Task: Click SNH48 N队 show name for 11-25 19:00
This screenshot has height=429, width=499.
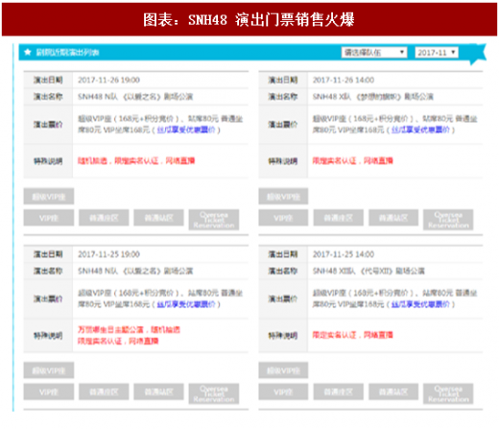Action: coord(135,271)
